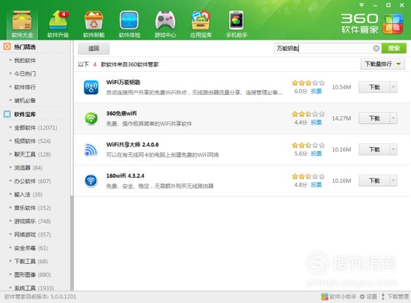Click the star rating of 360免费wifi
The width and height of the screenshot is (411, 303).
pyautogui.click(x=308, y=114)
